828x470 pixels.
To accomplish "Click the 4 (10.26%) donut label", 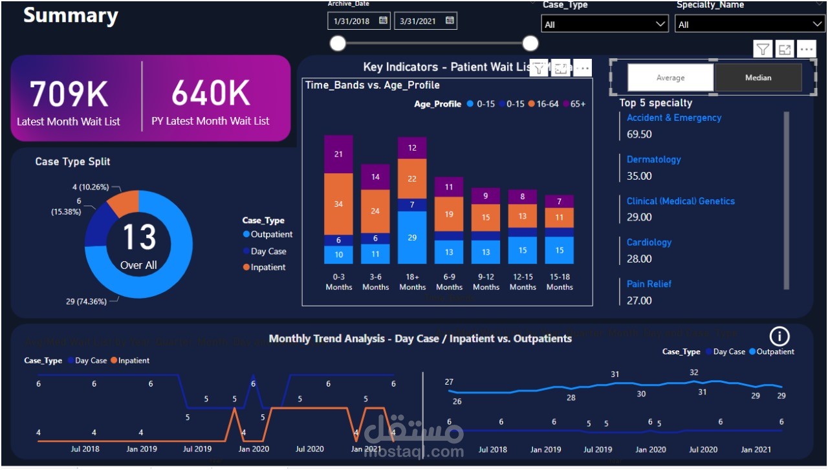I will 91,187.
